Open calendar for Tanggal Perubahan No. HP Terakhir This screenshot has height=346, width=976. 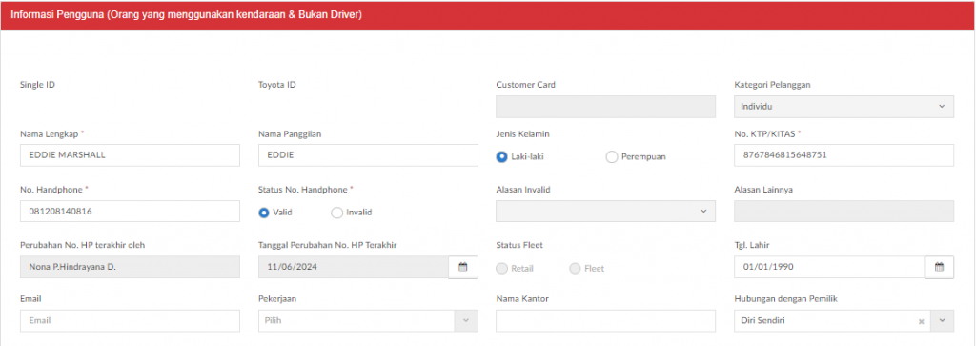click(x=462, y=267)
